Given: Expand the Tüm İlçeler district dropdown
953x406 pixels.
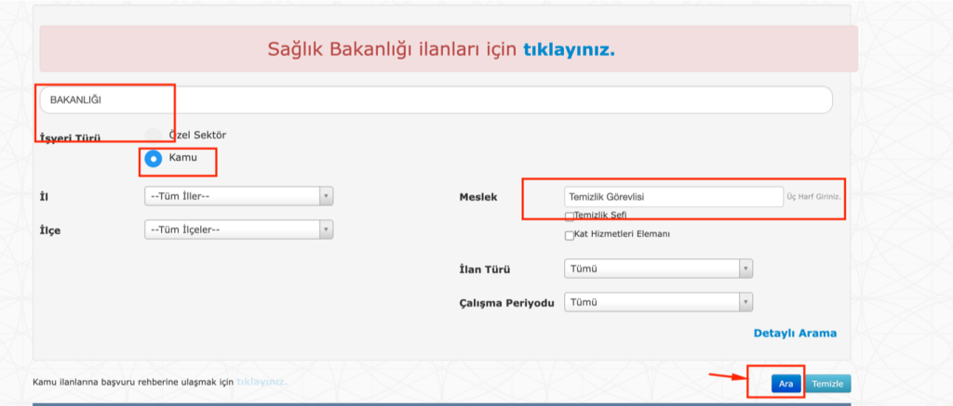Looking at the screenshot, I should 238,229.
